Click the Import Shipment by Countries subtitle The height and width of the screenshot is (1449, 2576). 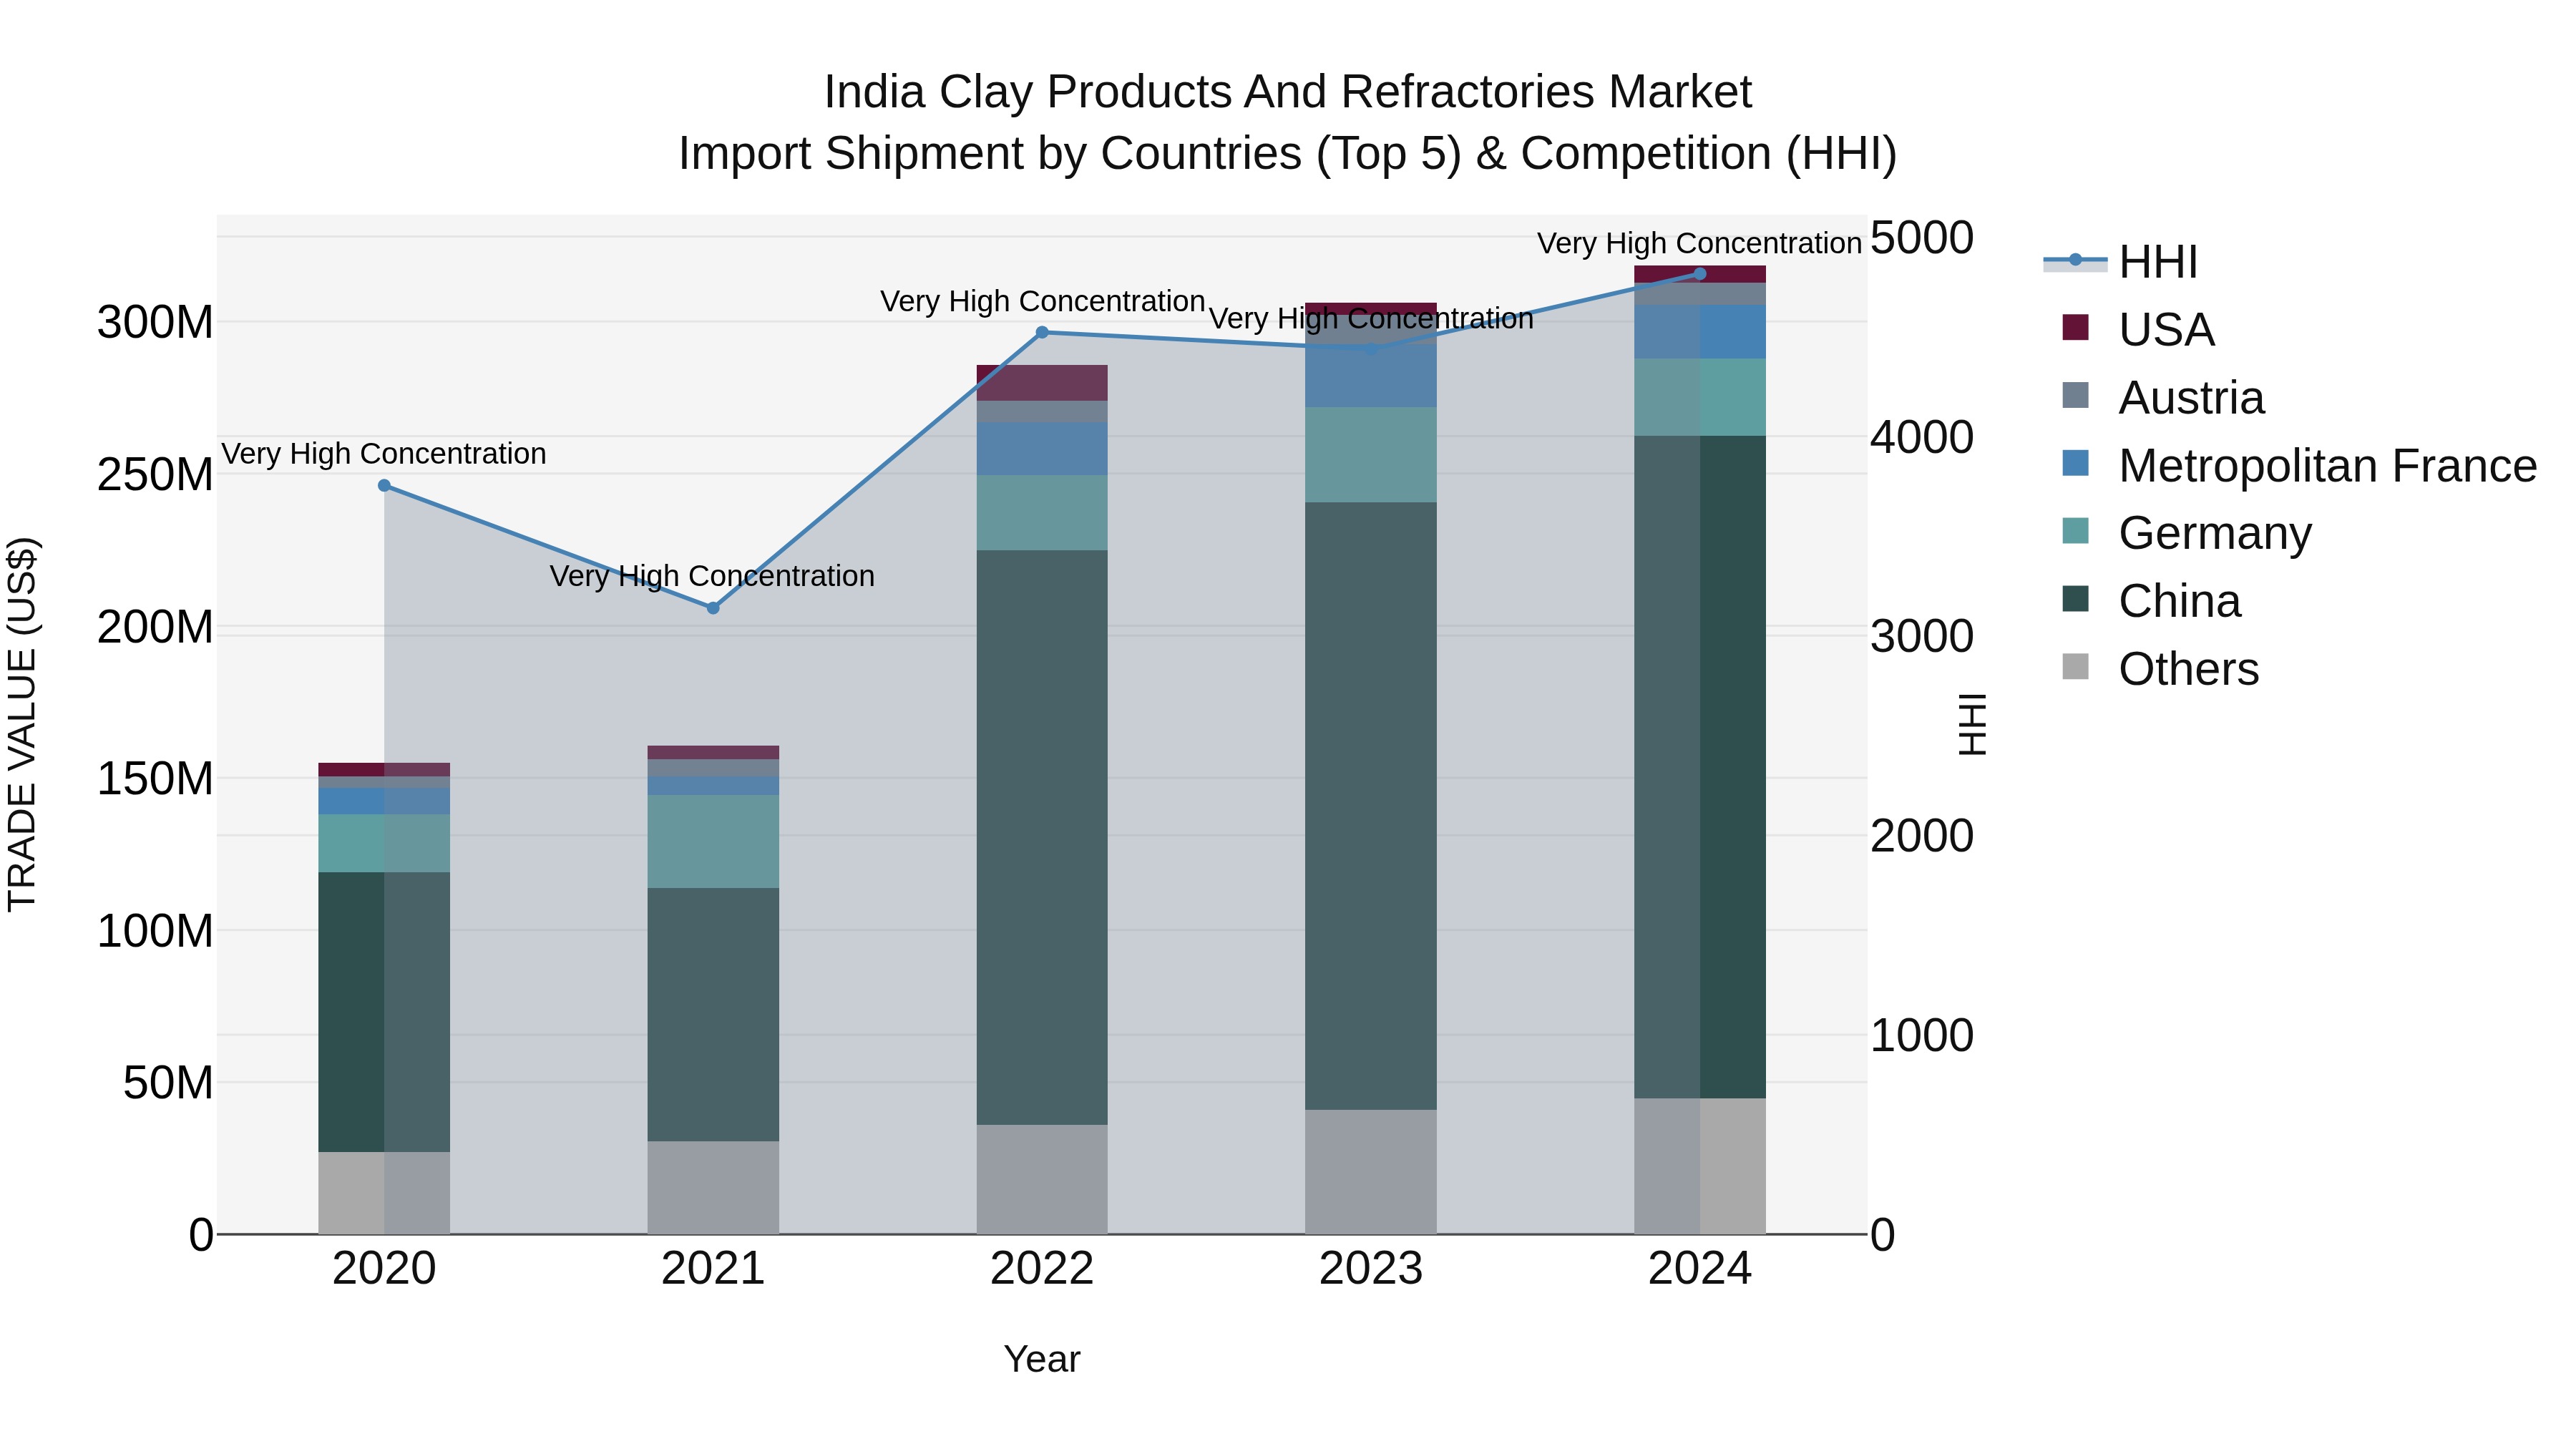[x=1288, y=154]
